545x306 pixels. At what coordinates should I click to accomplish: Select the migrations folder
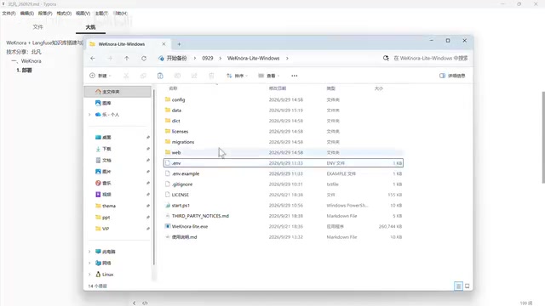click(283, 142)
